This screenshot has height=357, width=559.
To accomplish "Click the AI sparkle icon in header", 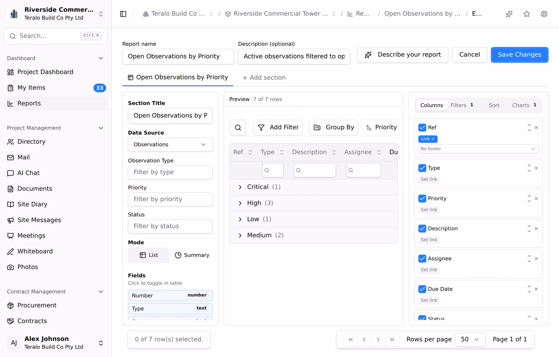I will click(x=509, y=14).
